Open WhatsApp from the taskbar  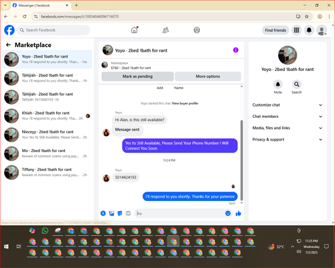45,230
